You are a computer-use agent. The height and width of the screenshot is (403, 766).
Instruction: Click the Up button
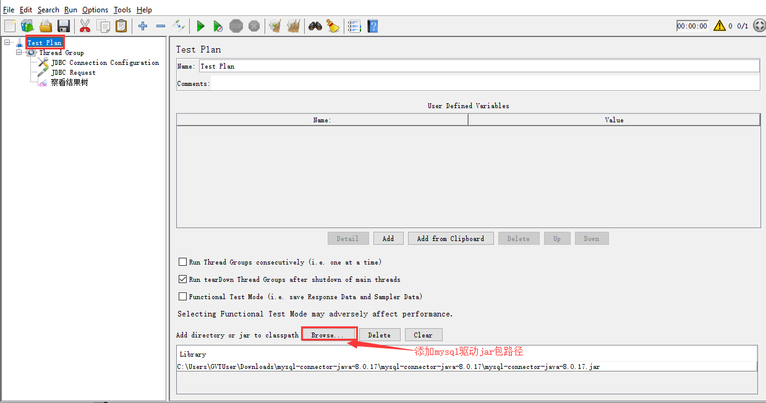coord(557,239)
